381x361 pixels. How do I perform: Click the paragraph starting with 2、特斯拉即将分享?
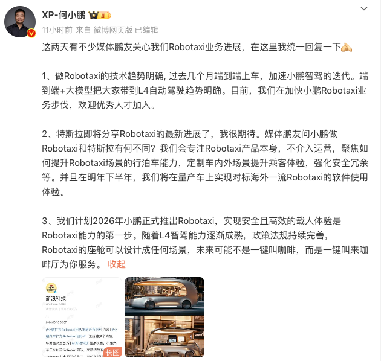click(205, 163)
